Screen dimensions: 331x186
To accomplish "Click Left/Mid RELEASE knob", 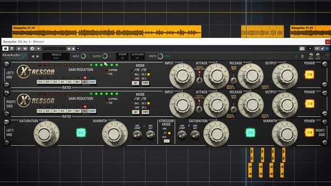I will 251,76.
